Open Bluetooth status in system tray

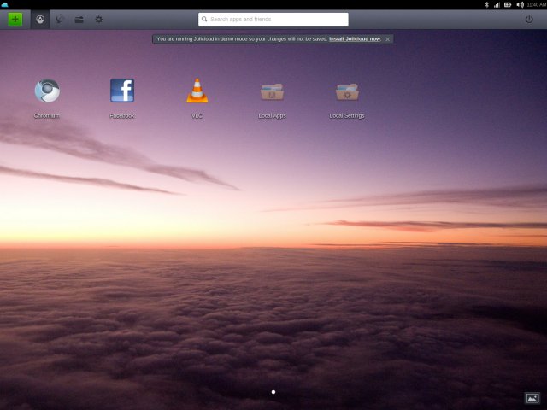[486, 4]
